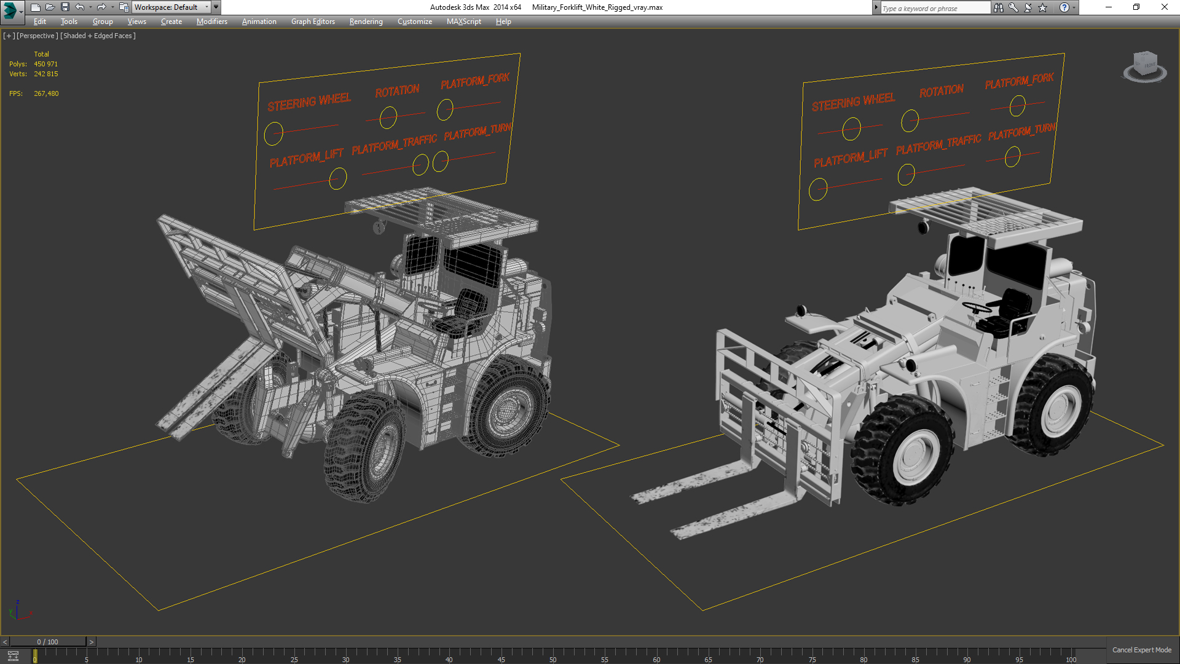Screen dimensions: 1180x664
Task: Click the Open File folder icon
Action: [50, 7]
